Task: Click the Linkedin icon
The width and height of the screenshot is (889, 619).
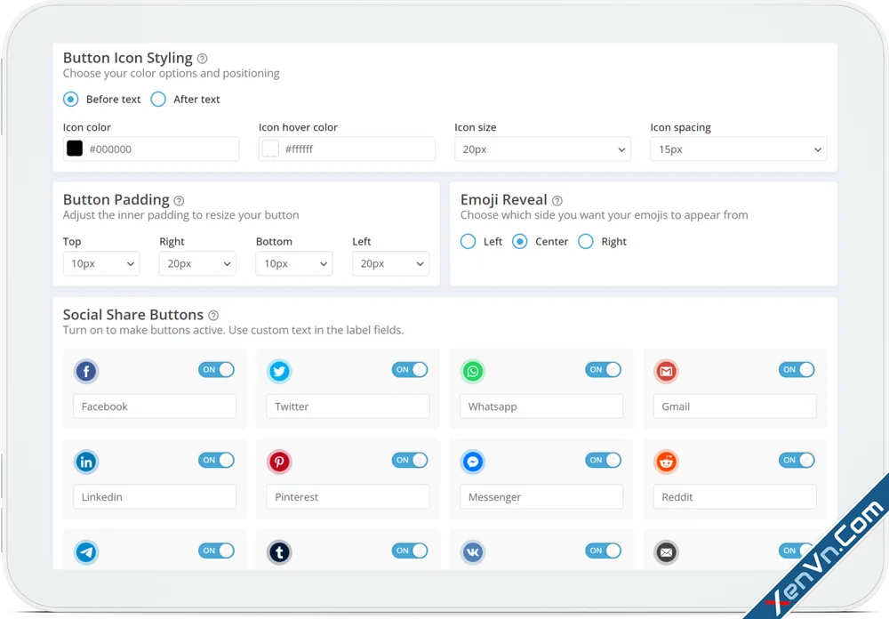Action: point(86,462)
